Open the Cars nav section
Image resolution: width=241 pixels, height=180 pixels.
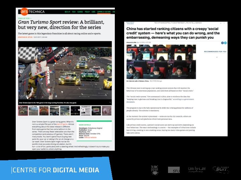93,12
